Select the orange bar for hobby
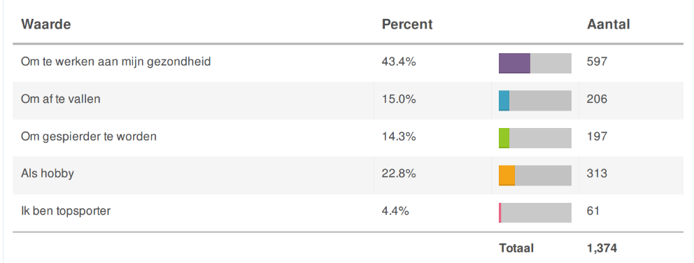The image size is (694, 263). (x=507, y=175)
